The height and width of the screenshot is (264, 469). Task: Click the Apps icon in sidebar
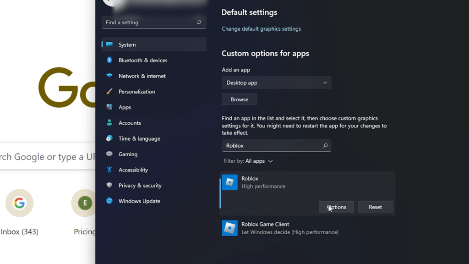click(x=109, y=107)
